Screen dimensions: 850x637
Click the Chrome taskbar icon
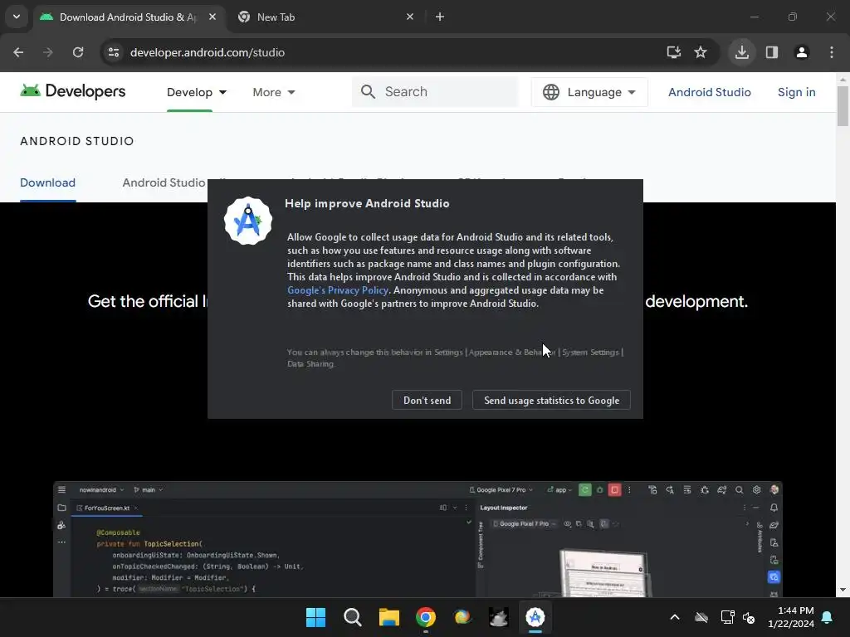tap(426, 617)
